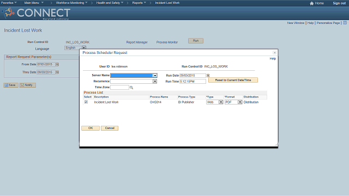Image resolution: width=349 pixels, height=196 pixels.
Task: Expand the Recurrence dropdown
Action: [x=155, y=82]
